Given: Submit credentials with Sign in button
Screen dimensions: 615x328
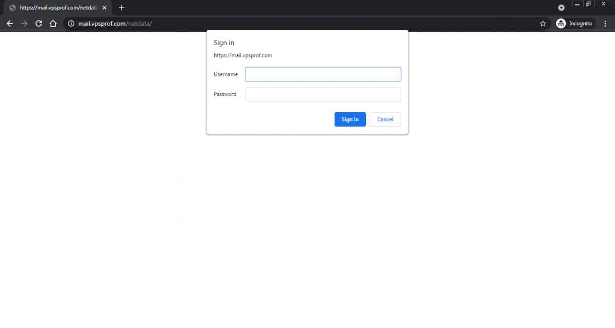Looking at the screenshot, I should [350, 119].
